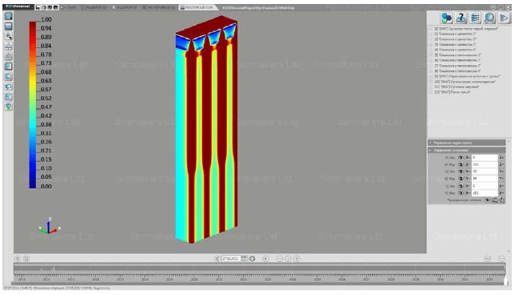Click the funnel-shaped icon at toolbar bottom
Image resolution: width=515 pixels, height=295 pixels.
coord(8,107)
